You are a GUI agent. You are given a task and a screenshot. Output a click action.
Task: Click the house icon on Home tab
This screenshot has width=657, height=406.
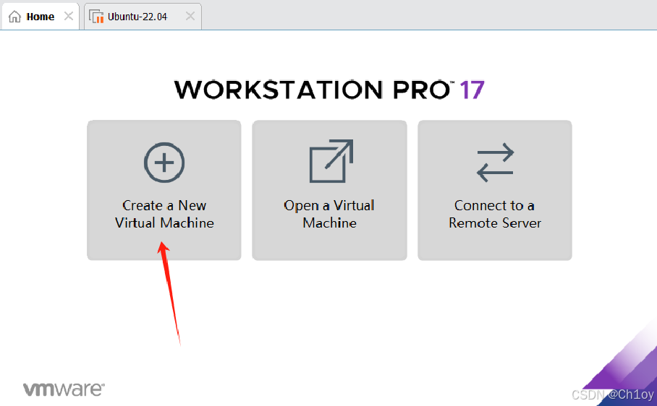(x=14, y=17)
